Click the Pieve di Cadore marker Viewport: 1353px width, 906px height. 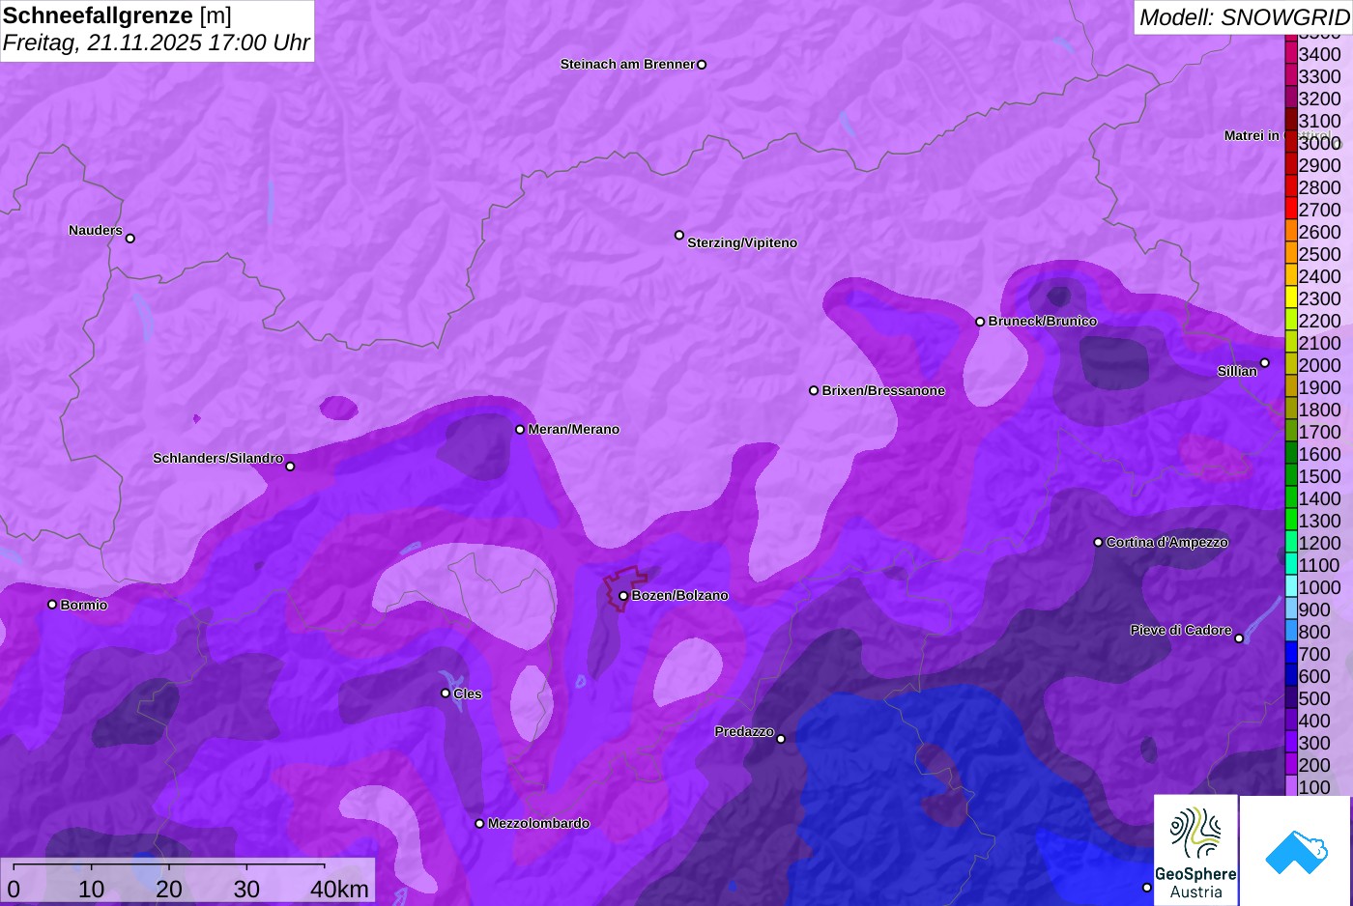(1239, 637)
